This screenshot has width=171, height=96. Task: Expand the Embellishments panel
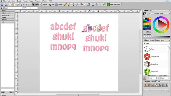7,13
